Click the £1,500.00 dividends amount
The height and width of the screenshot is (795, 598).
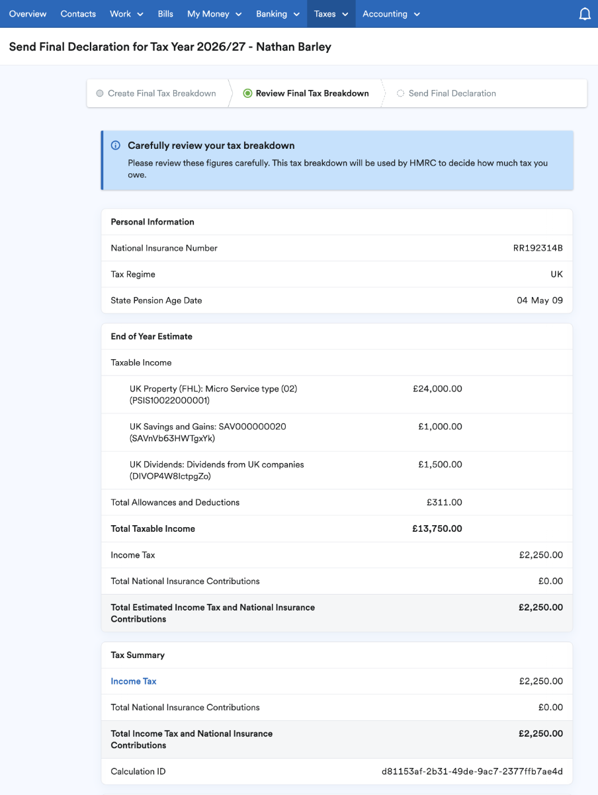(x=440, y=464)
